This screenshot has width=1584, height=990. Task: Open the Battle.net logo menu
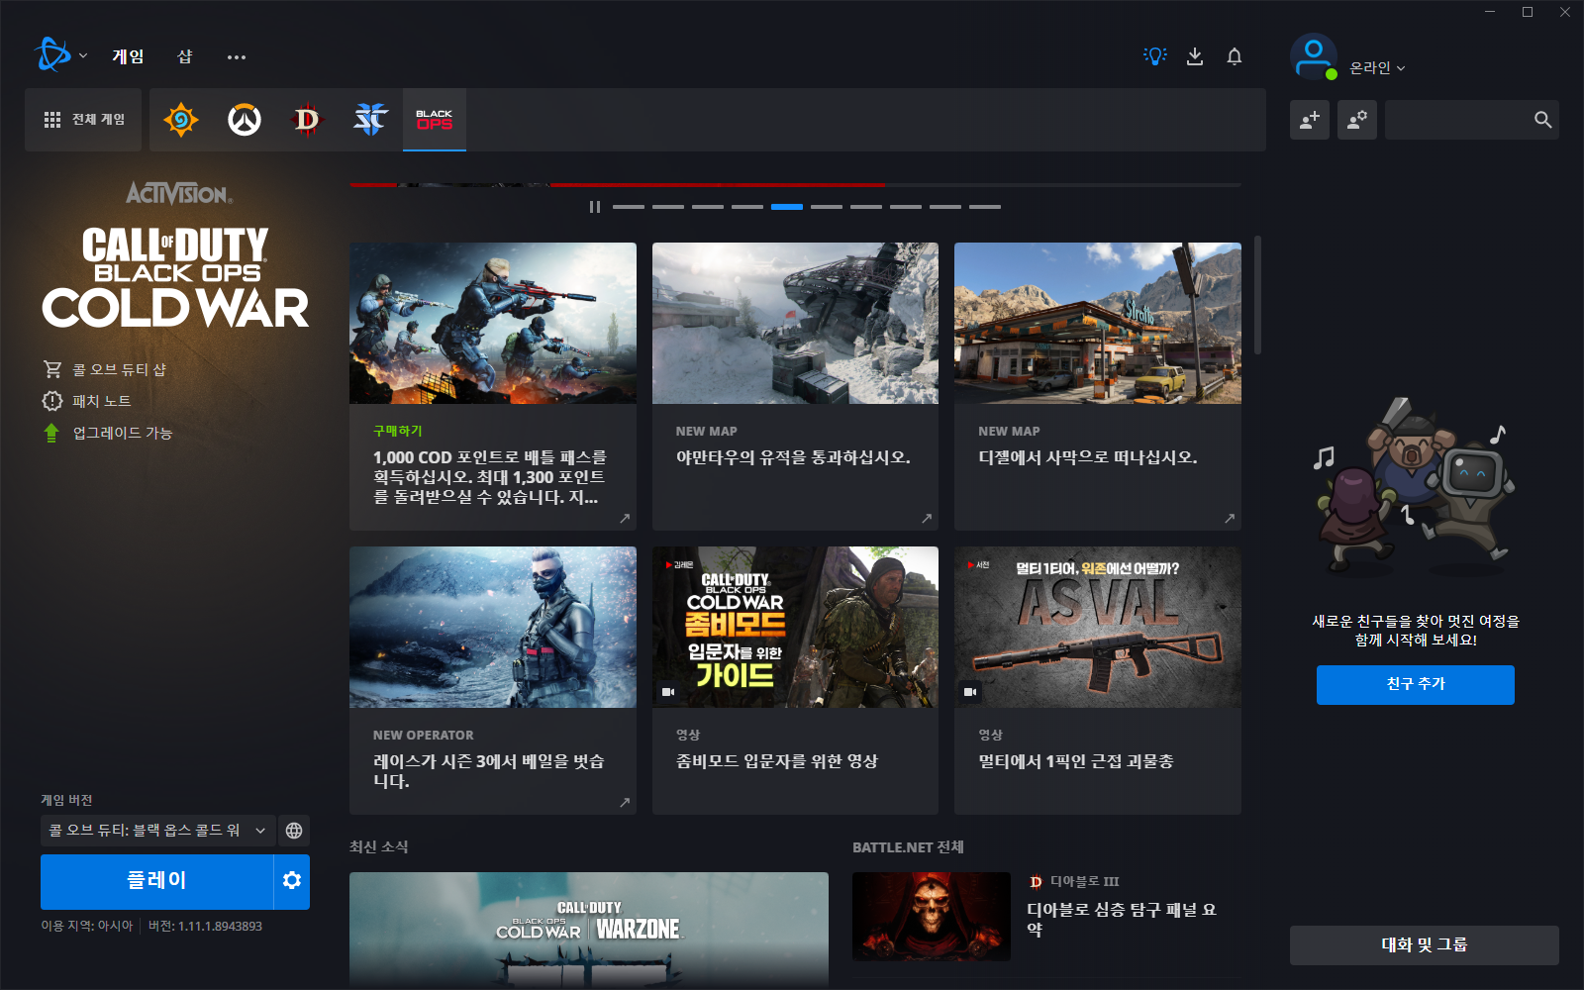pyautogui.click(x=52, y=55)
